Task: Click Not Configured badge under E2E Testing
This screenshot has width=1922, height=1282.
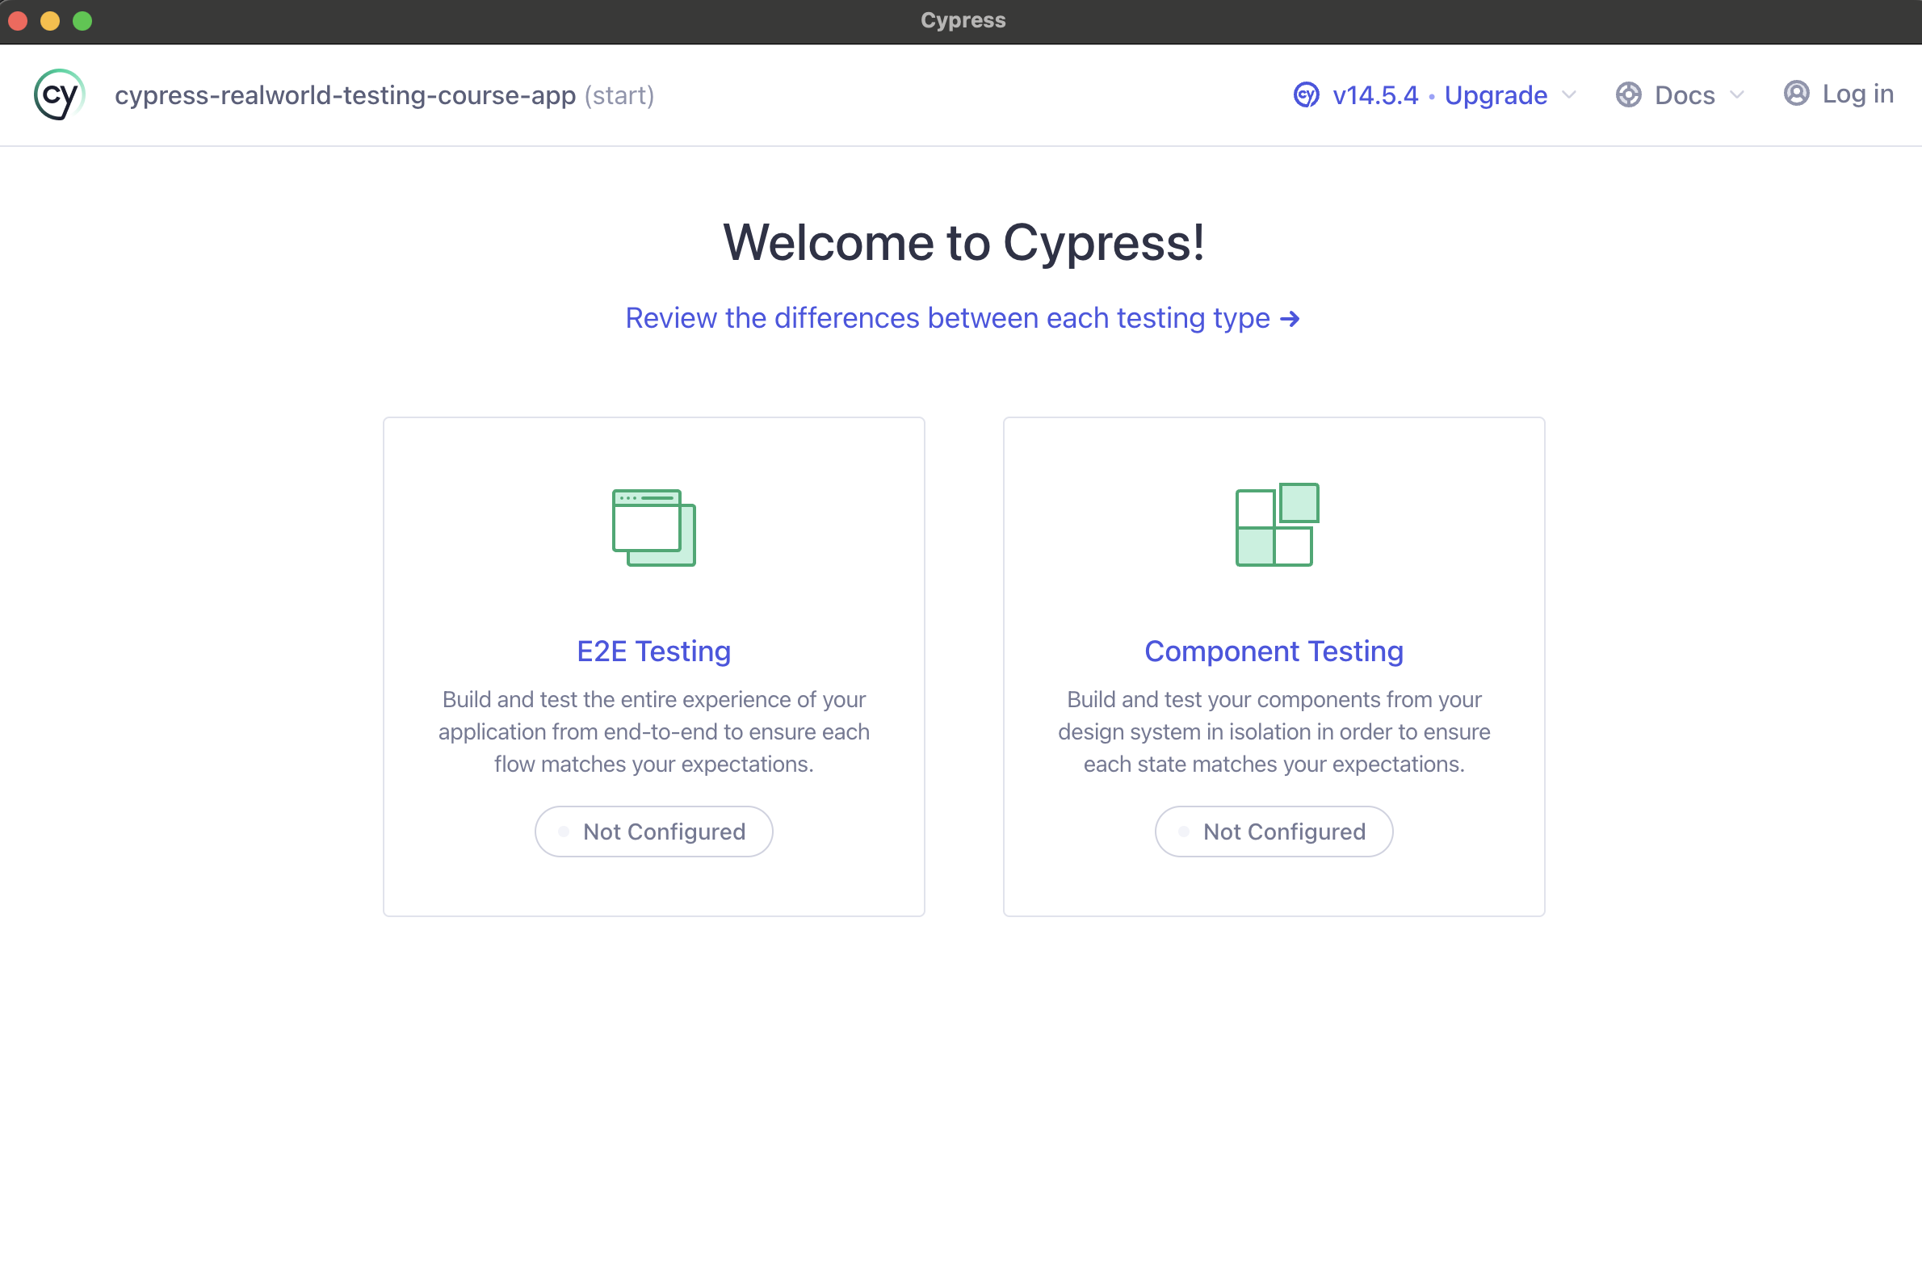Action: point(653,832)
